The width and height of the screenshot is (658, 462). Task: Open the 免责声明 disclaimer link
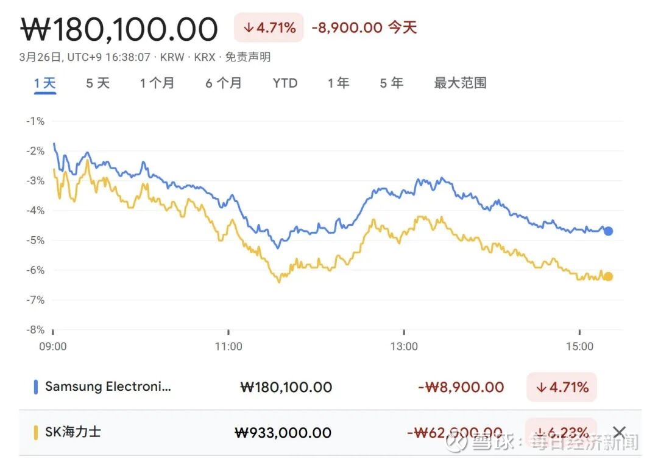pos(248,58)
